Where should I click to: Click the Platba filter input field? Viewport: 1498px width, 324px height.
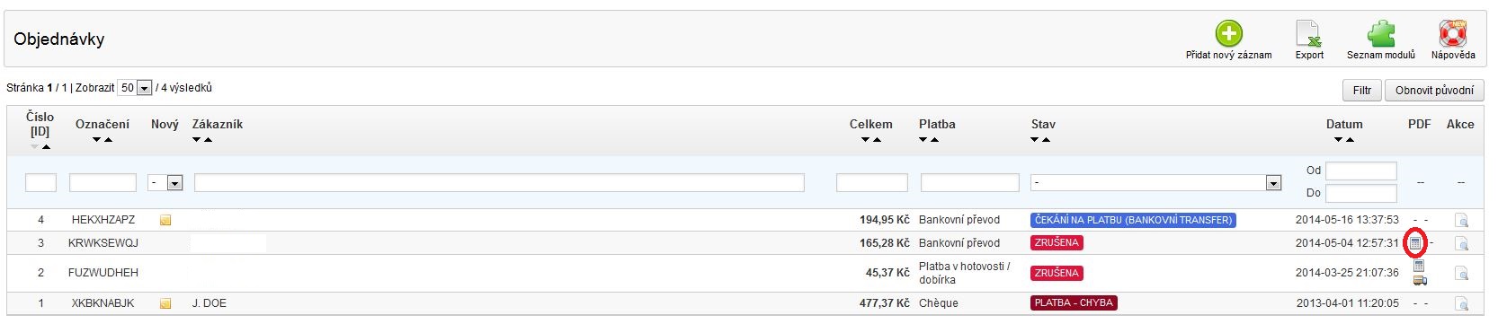coord(969,183)
